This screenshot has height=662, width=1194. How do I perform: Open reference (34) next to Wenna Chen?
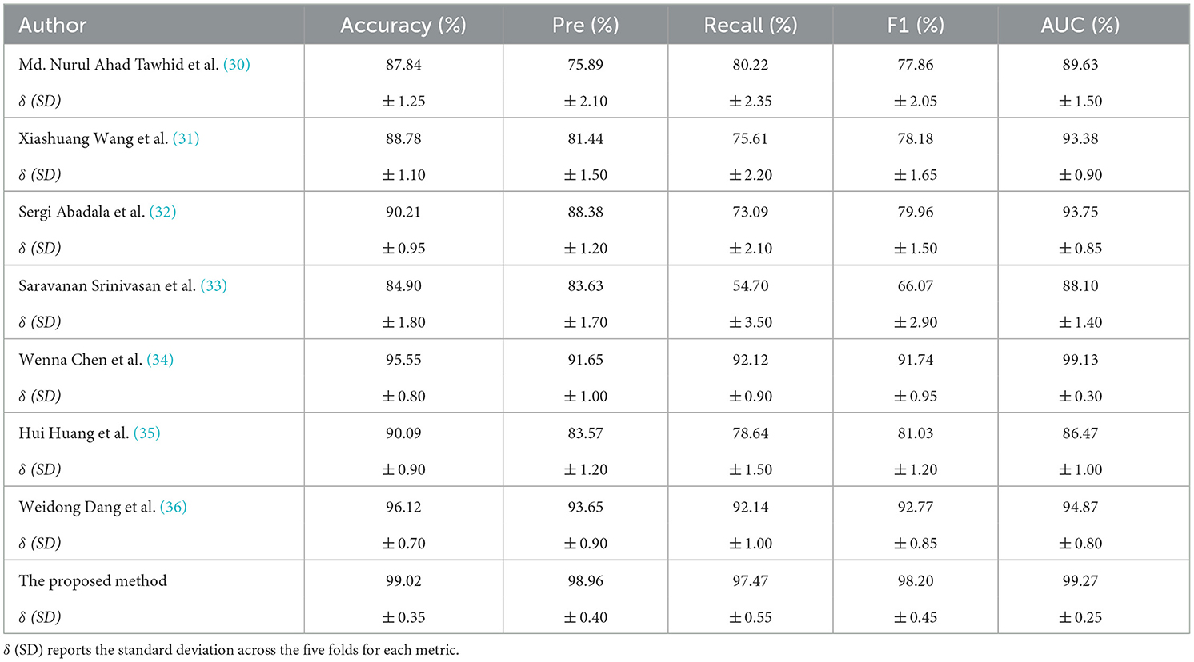coord(160,360)
